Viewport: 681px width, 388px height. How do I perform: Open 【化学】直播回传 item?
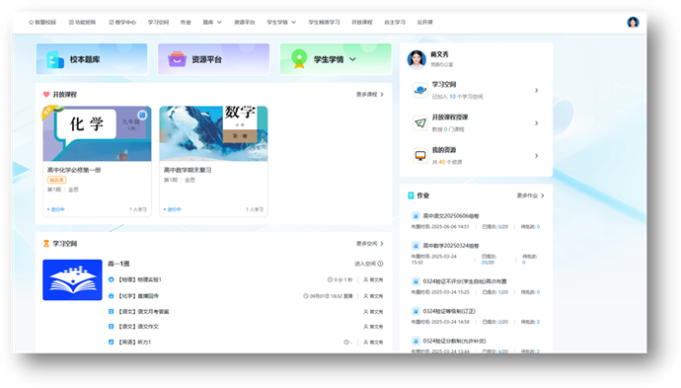[x=138, y=296]
